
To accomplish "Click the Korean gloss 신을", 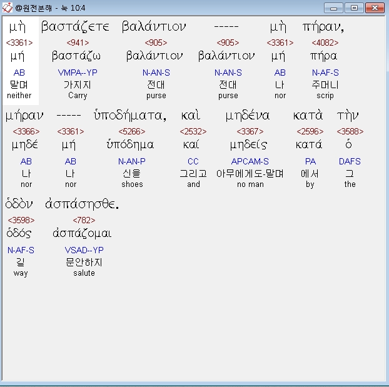I will click(x=132, y=173).
